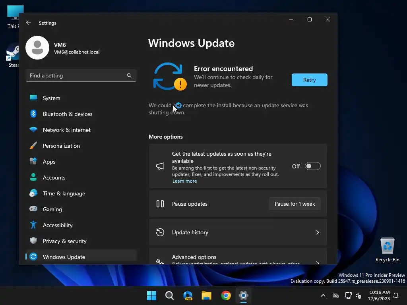
Task: Click the Accounts person icon
Action: tap(33, 177)
